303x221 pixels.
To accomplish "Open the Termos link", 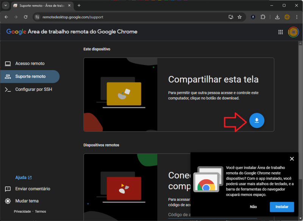I will tap(41, 212).
